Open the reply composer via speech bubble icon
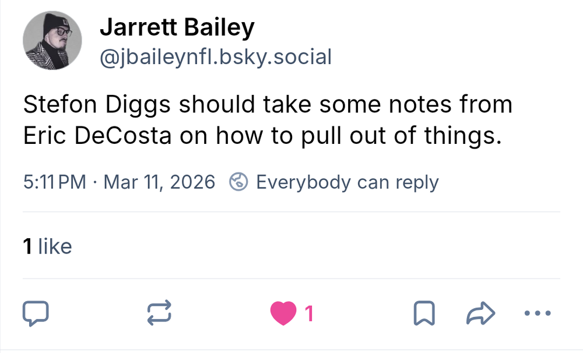 pos(36,313)
